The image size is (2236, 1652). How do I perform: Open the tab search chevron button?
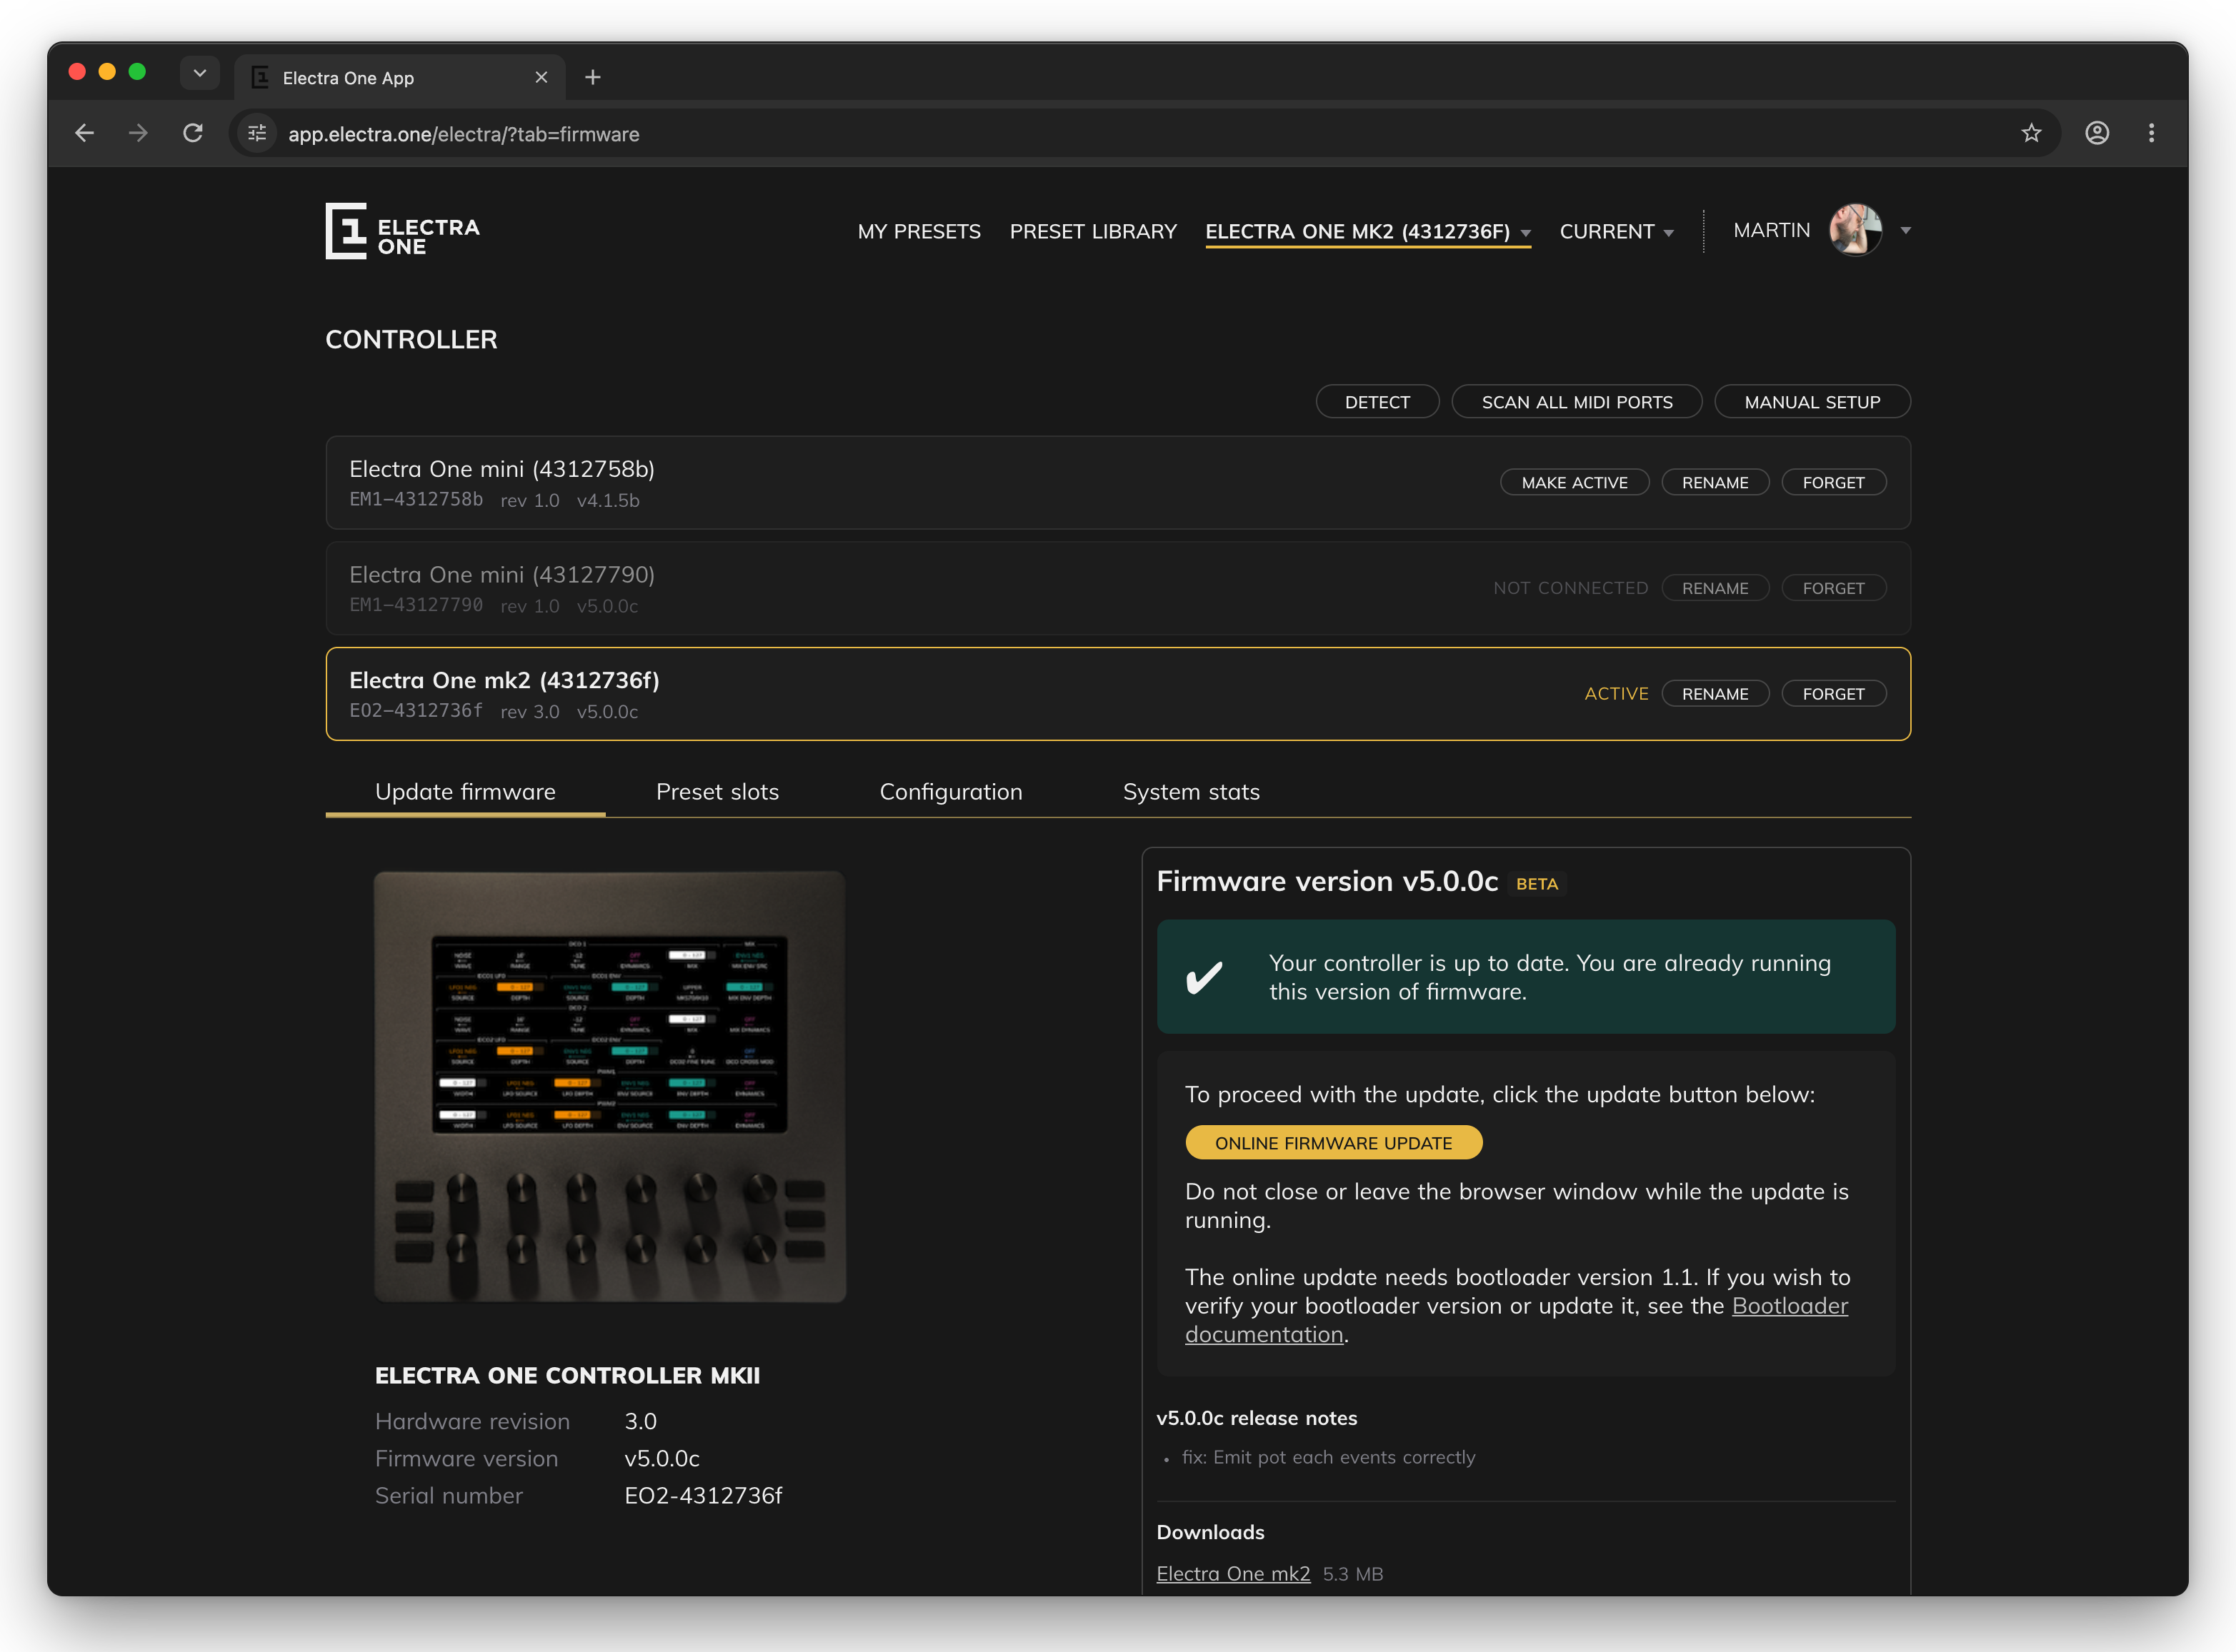point(199,73)
